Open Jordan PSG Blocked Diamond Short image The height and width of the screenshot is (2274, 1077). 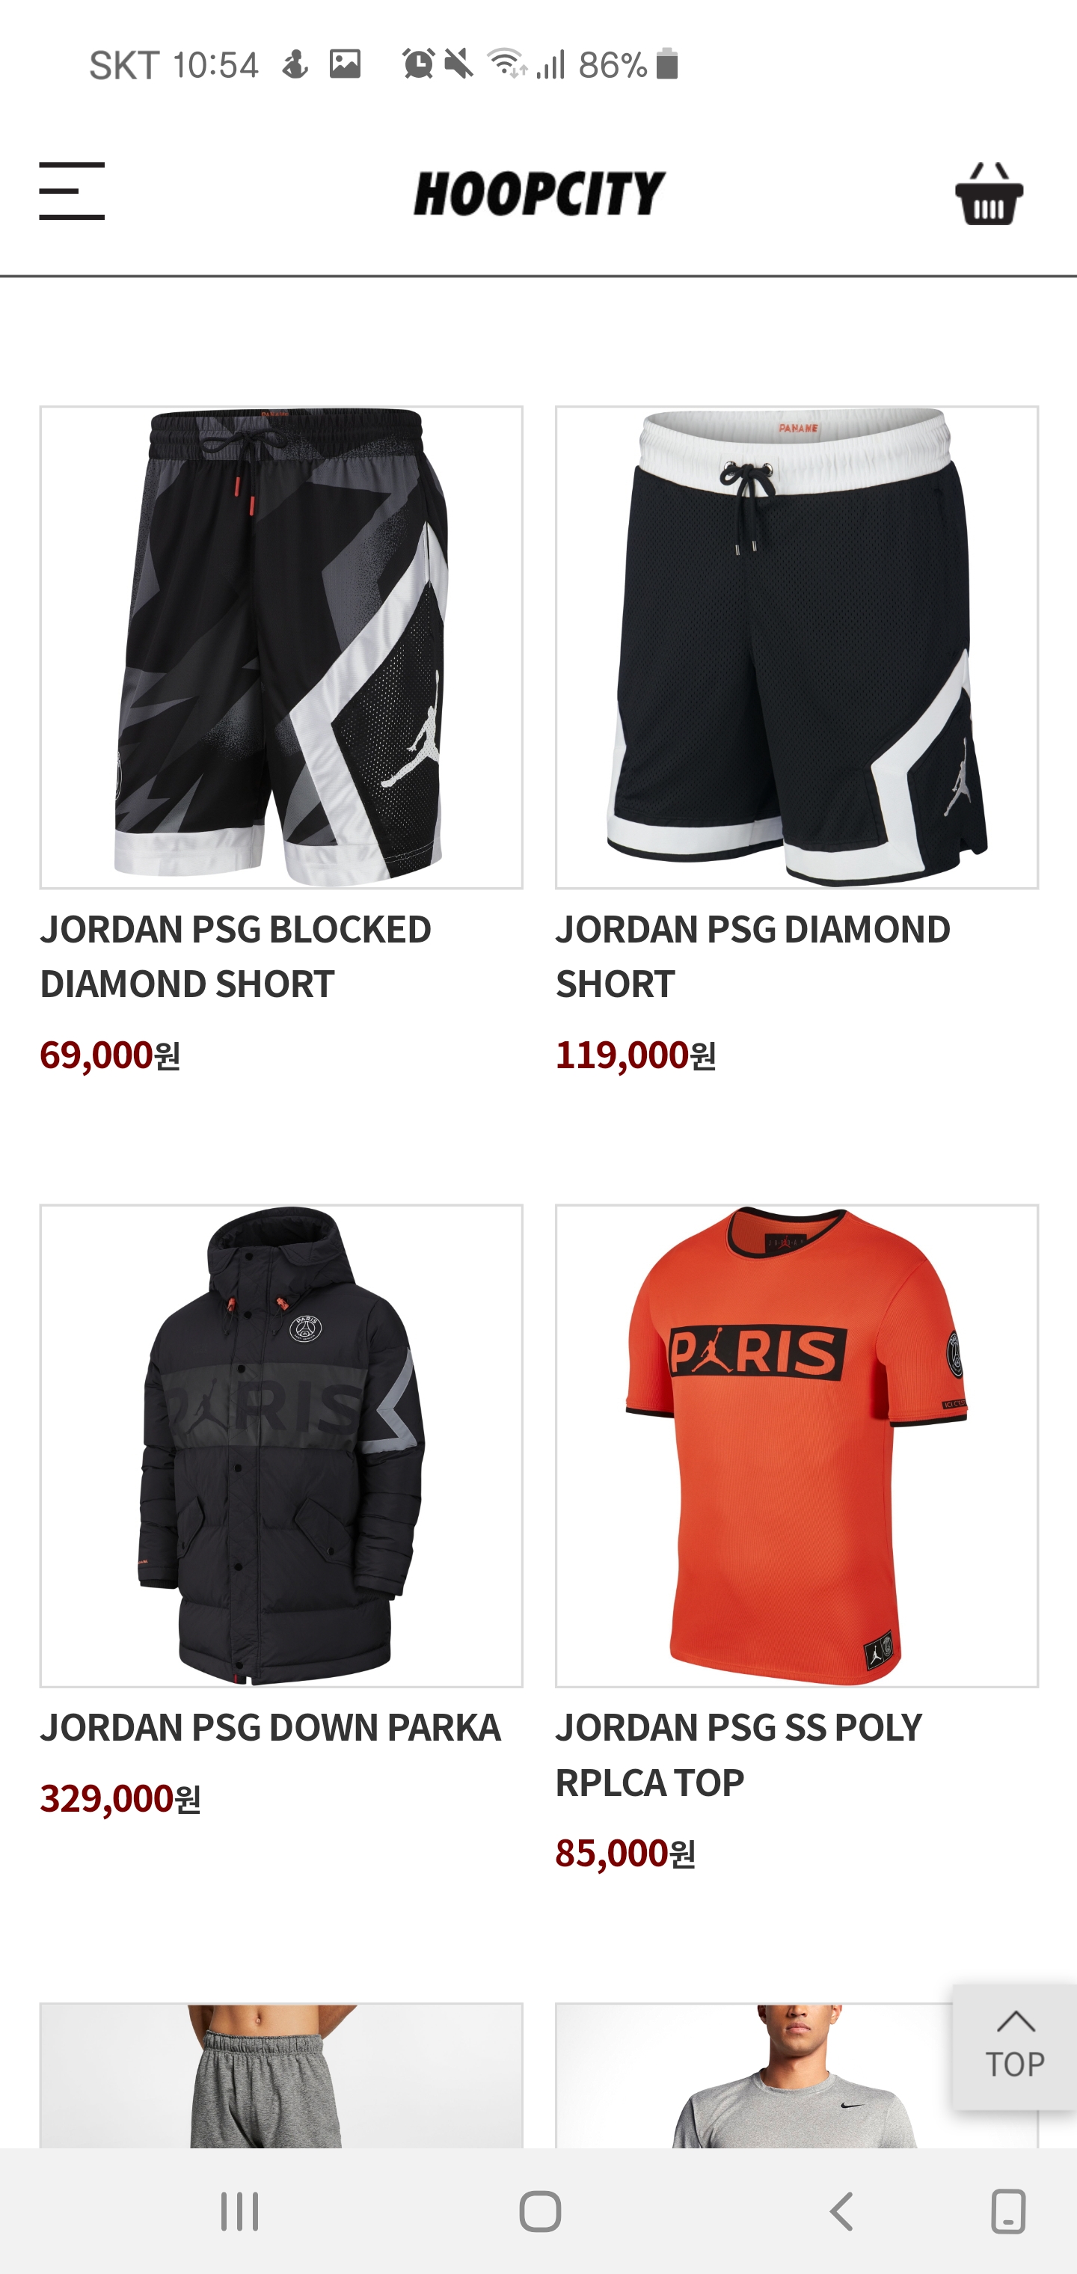pos(282,647)
